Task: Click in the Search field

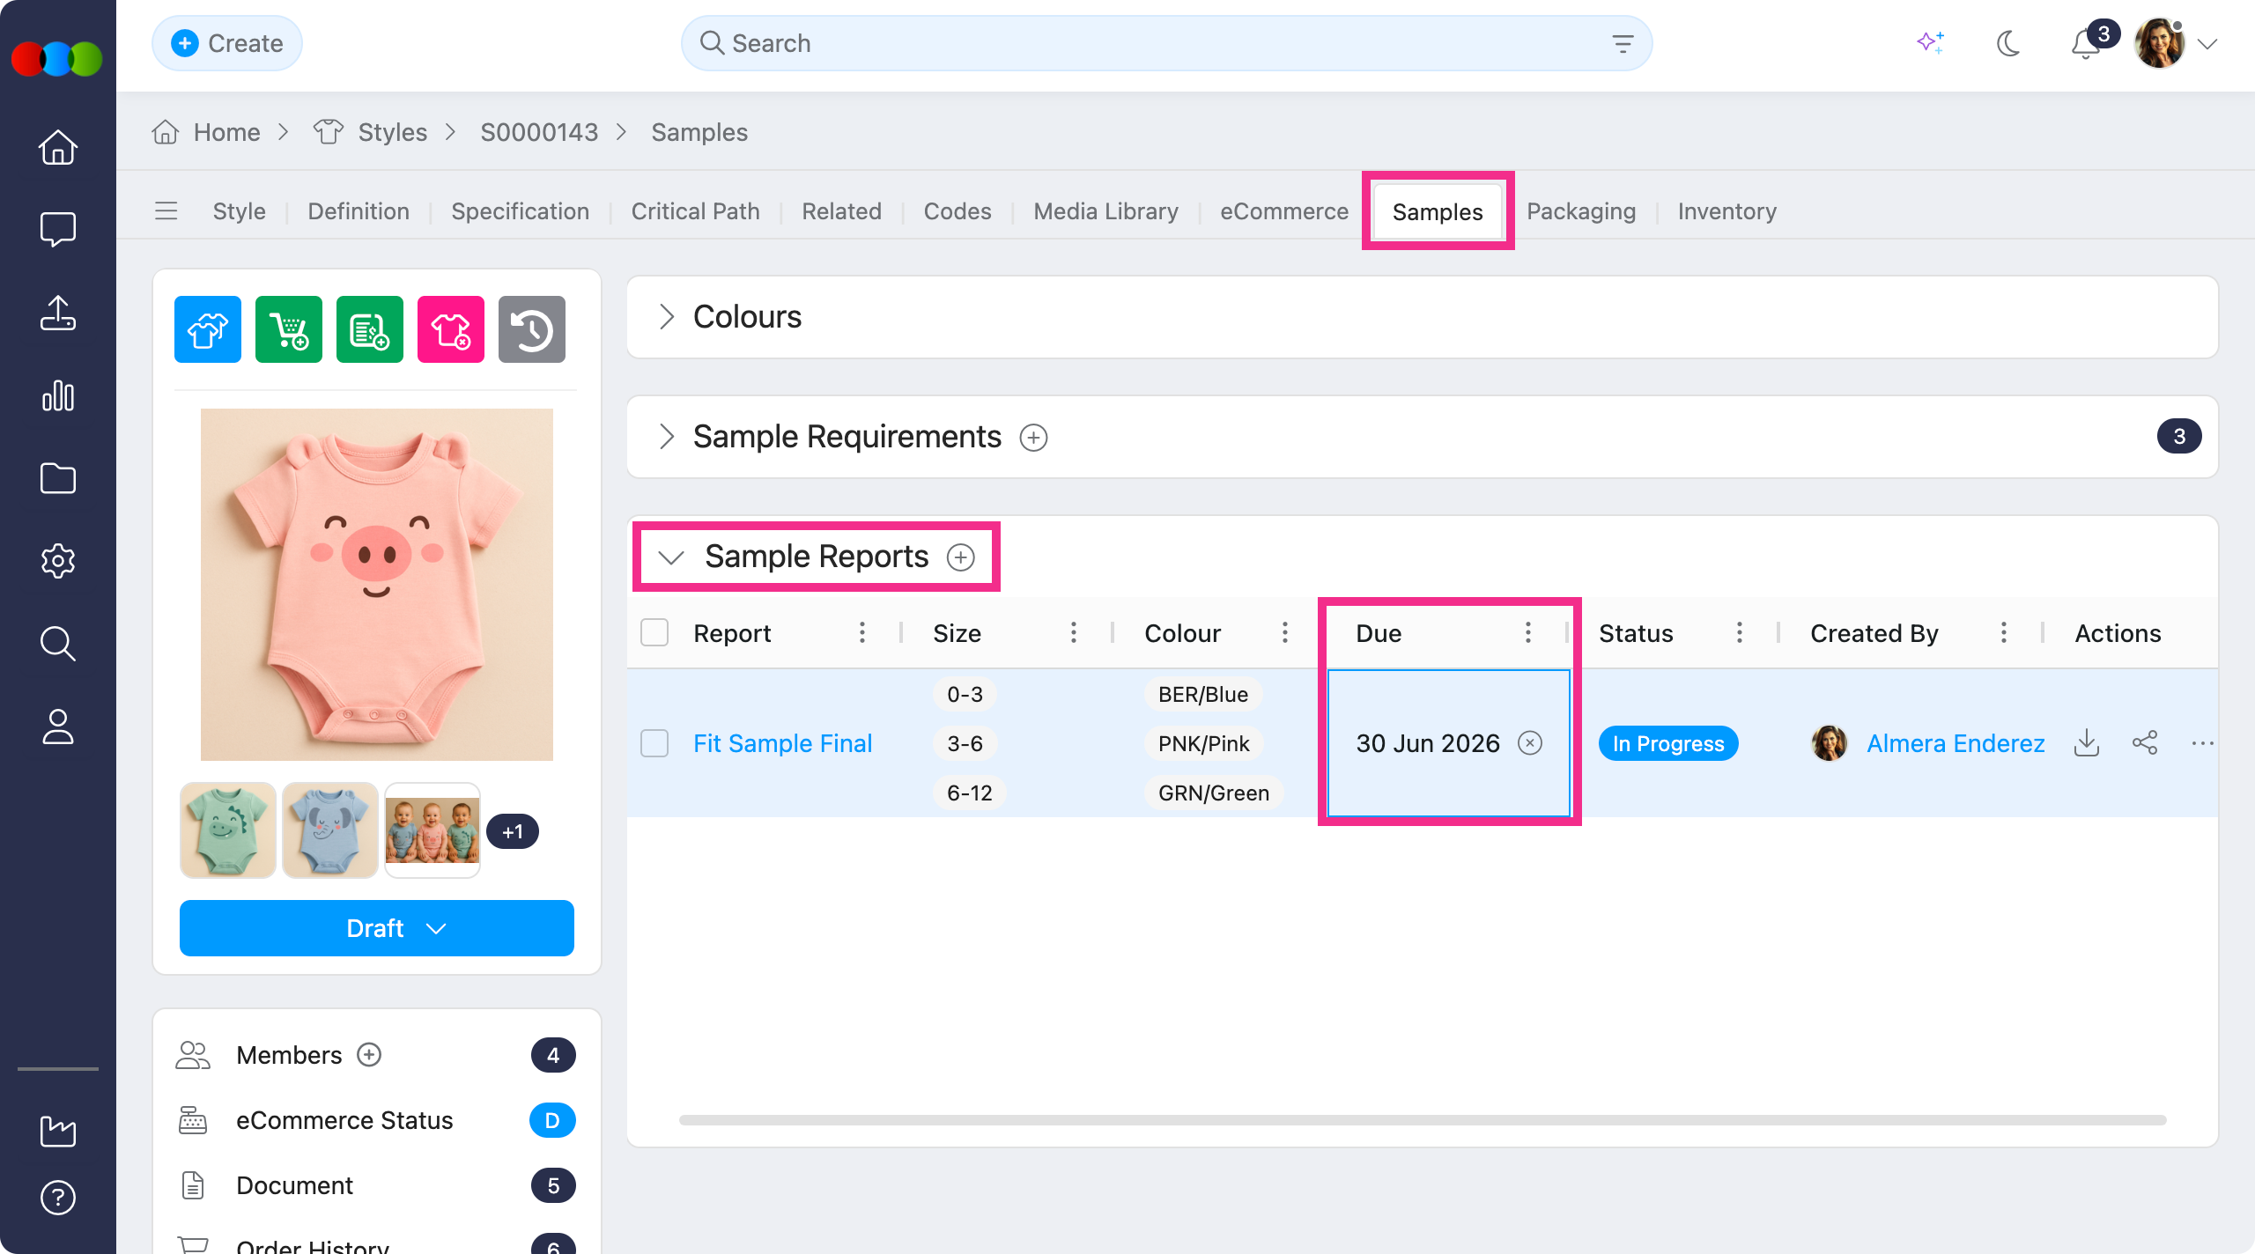Action: (x=1166, y=43)
